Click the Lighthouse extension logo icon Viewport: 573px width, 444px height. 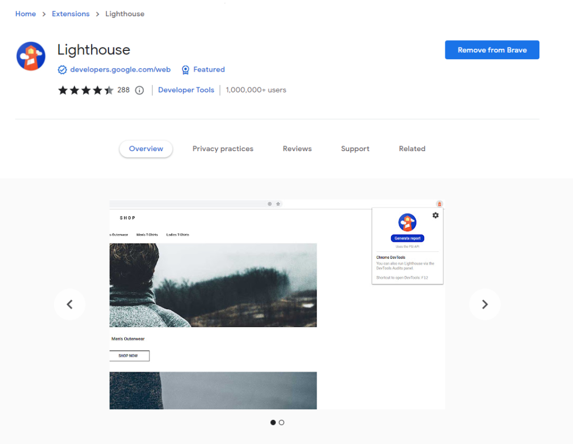31,57
